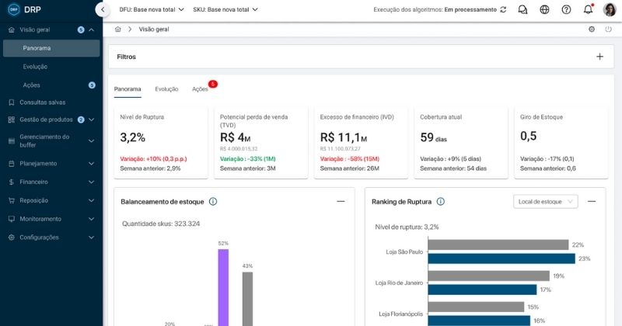Click the Visão geral home icon in sidebar
The height and width of the screenshot is (326, 622).
(x=12, y=29)
